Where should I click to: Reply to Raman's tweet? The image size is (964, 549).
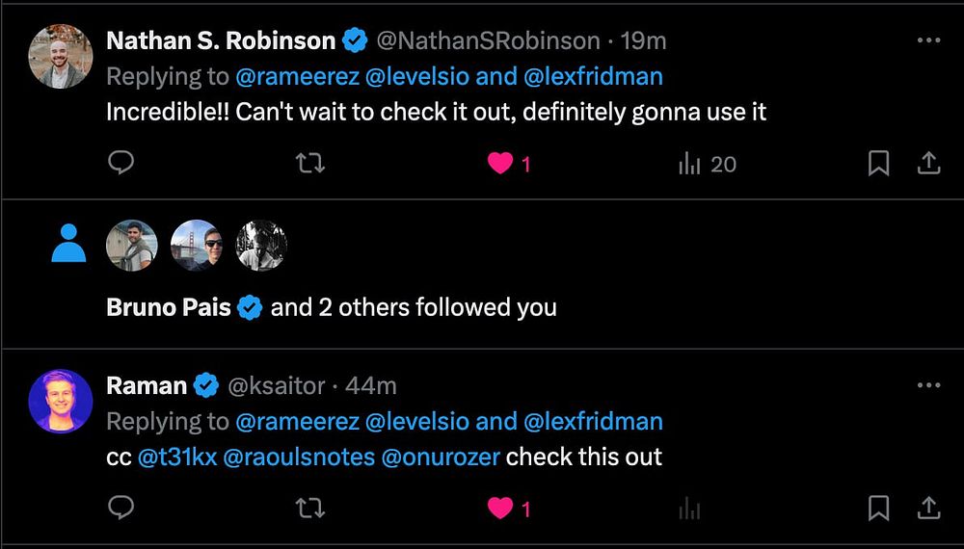[x=120, y=508]
